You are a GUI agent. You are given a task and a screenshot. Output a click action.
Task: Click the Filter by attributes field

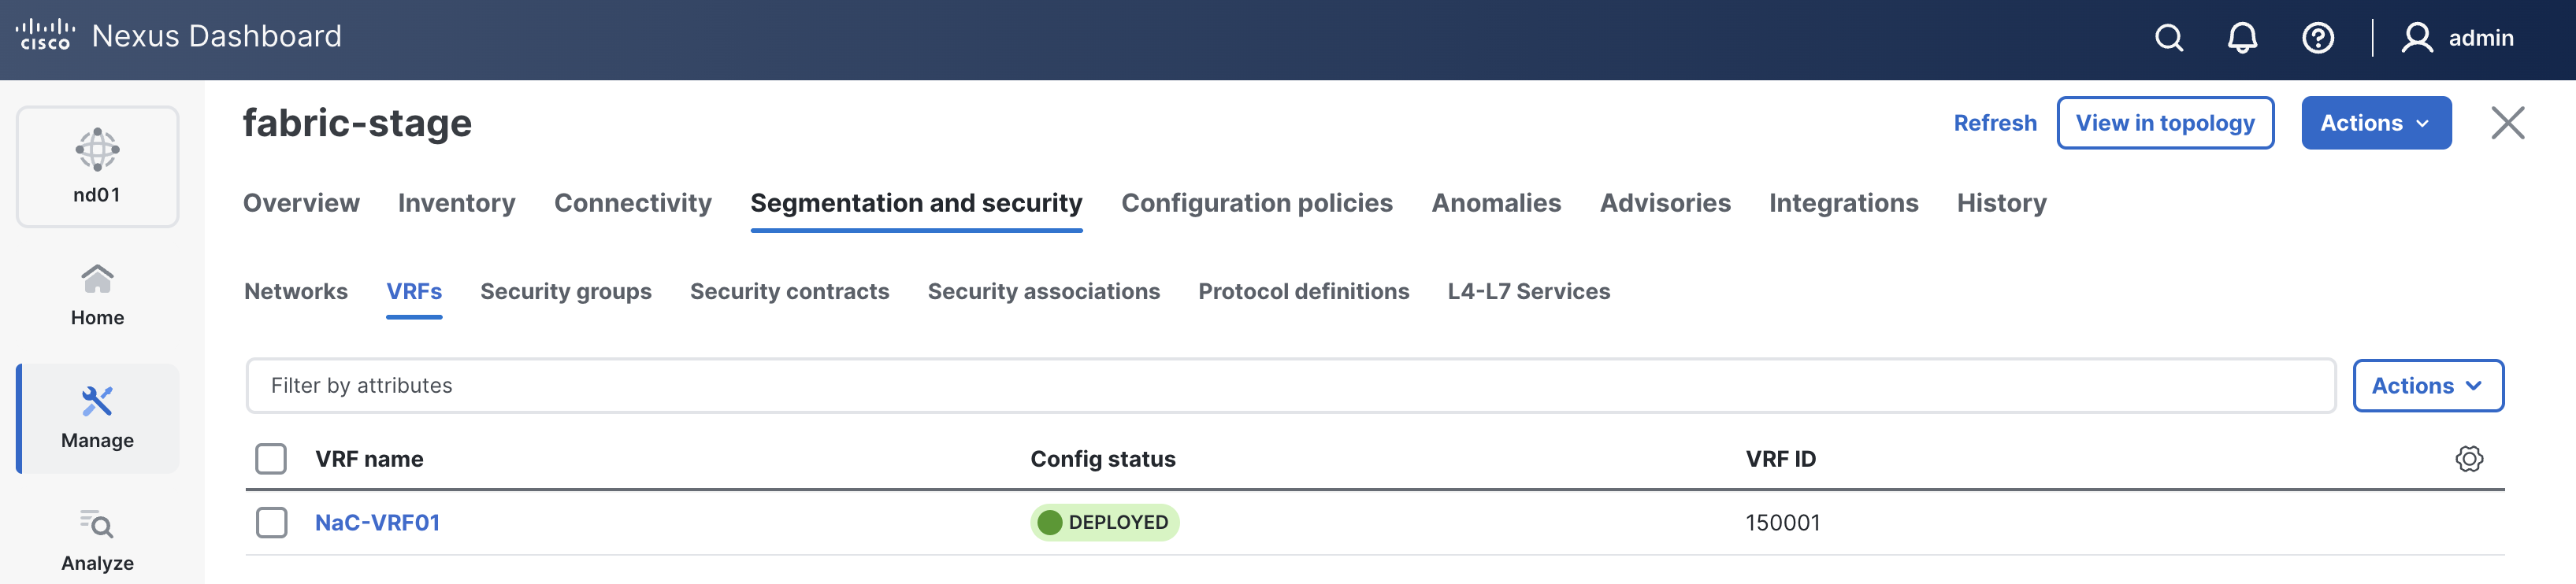tap(1290, 386)
